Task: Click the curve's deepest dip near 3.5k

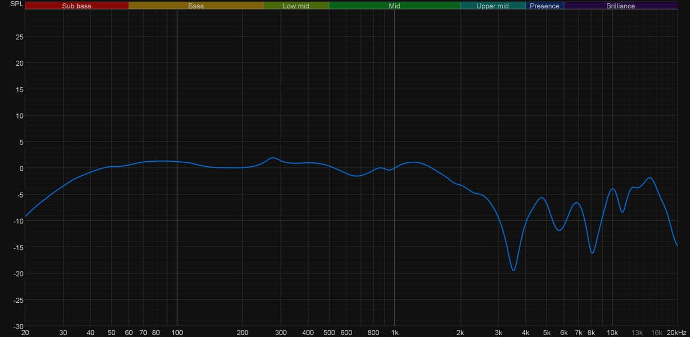Action: (x=513, y=270)
